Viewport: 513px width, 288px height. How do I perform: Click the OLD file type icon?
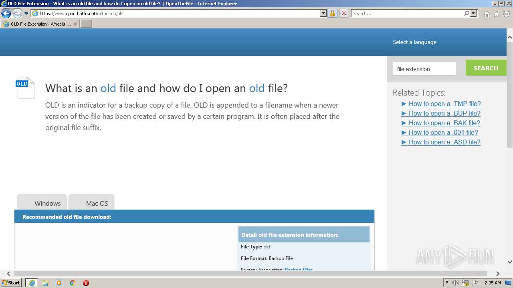tap(26, 88)
